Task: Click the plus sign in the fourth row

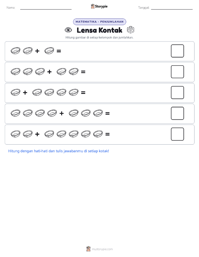Action: pos(61,114)
